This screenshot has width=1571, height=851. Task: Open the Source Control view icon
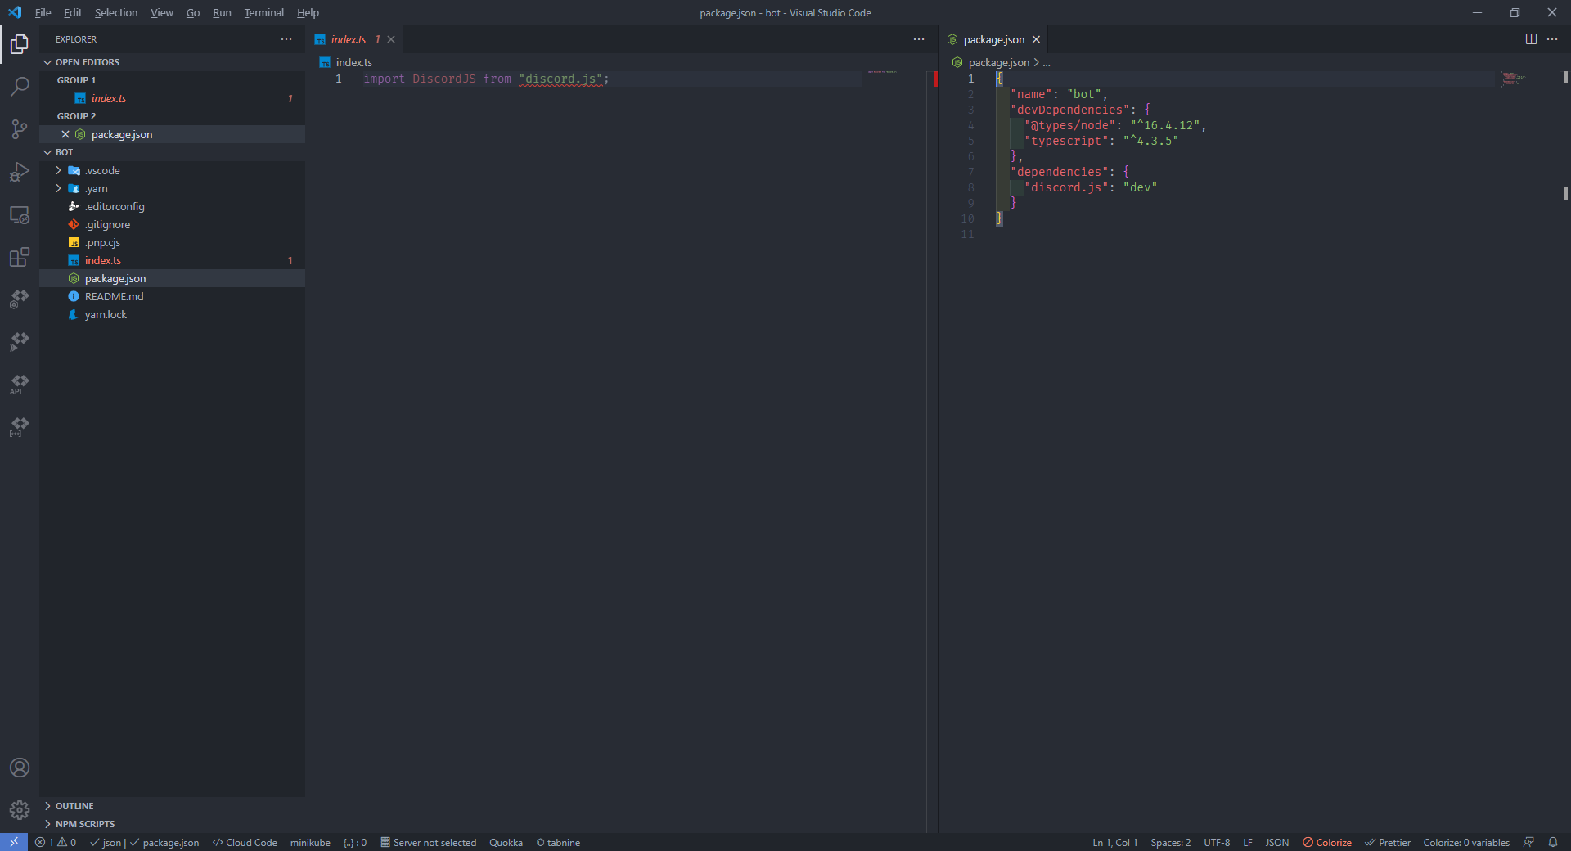[20, 128]
